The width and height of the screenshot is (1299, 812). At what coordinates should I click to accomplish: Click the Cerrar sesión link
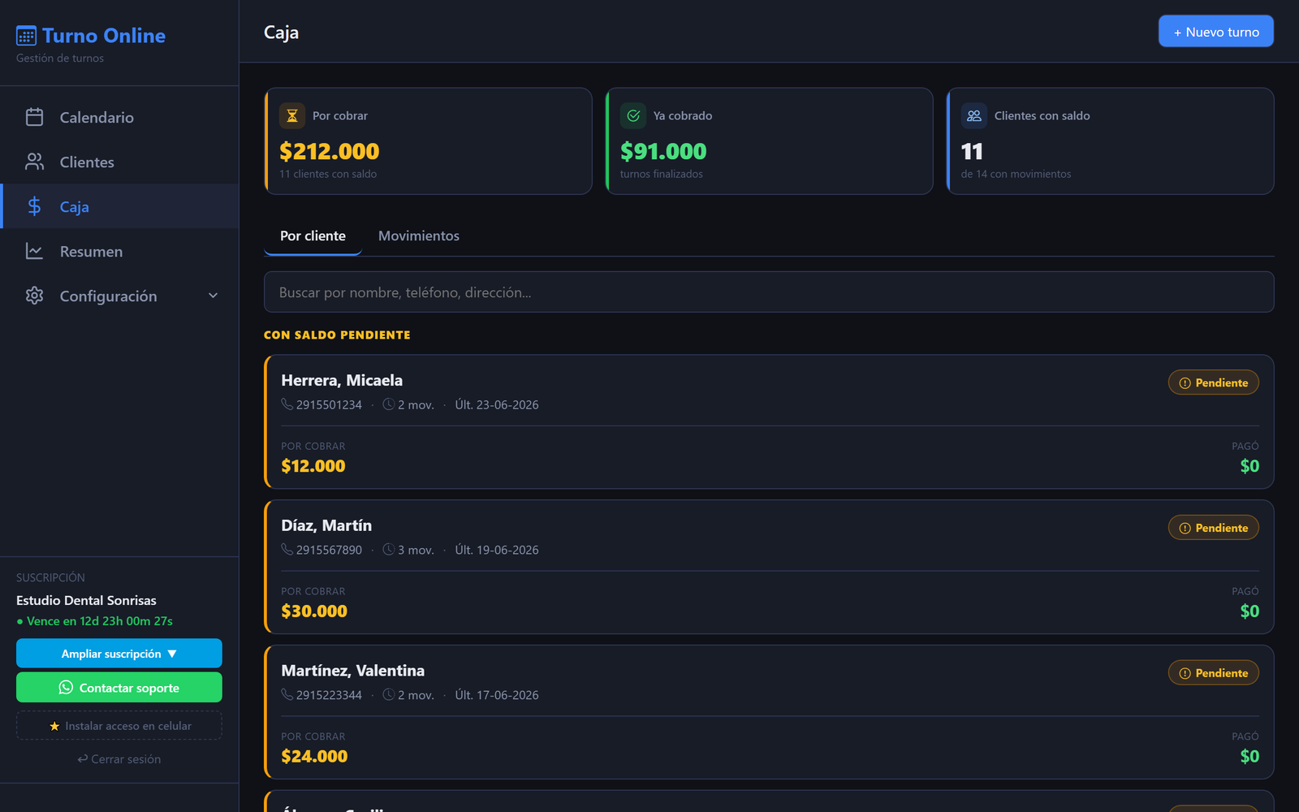point(119,759)
